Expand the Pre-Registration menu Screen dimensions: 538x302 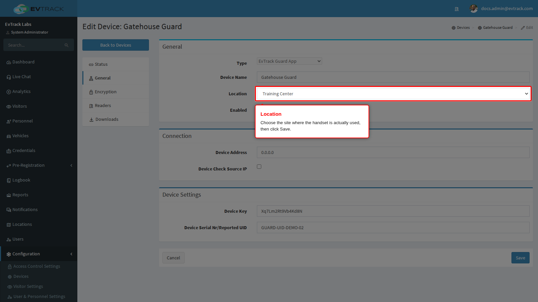(39, 165)
